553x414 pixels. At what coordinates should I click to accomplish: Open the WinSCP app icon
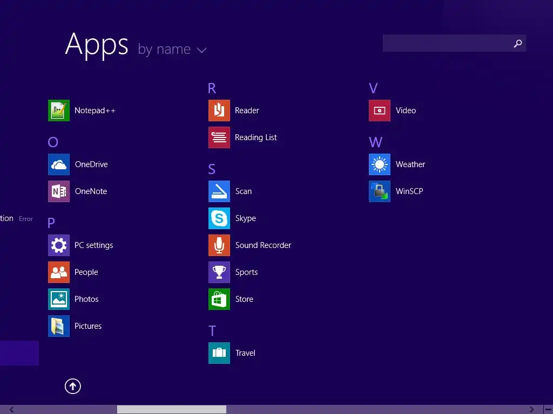point(380,191)
